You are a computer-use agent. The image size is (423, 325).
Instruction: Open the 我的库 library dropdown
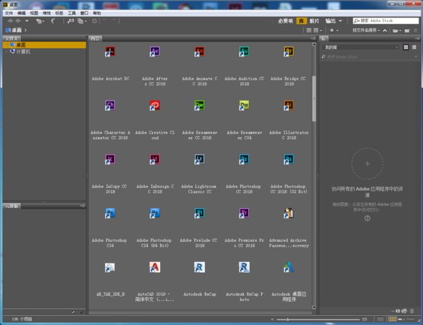tap(361, 47)
